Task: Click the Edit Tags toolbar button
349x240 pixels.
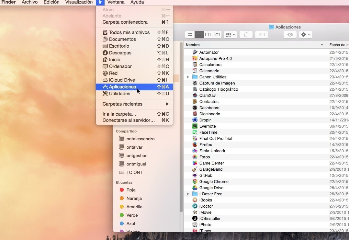Action: click(262, 35)
